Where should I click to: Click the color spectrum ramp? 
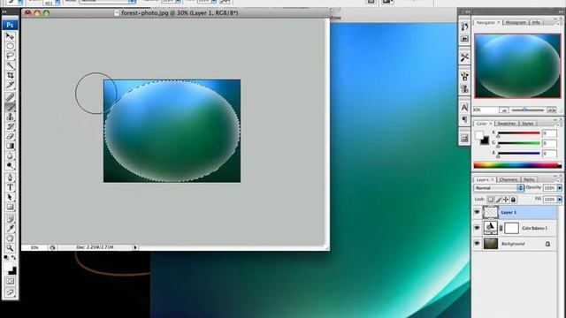517,165
